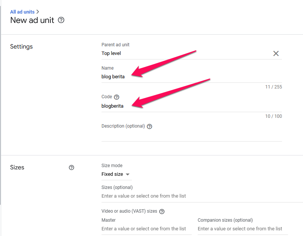The width and height of the screenshot is (303, 236).
Task: Open the Master VAST size list
Action: [147, 228]
